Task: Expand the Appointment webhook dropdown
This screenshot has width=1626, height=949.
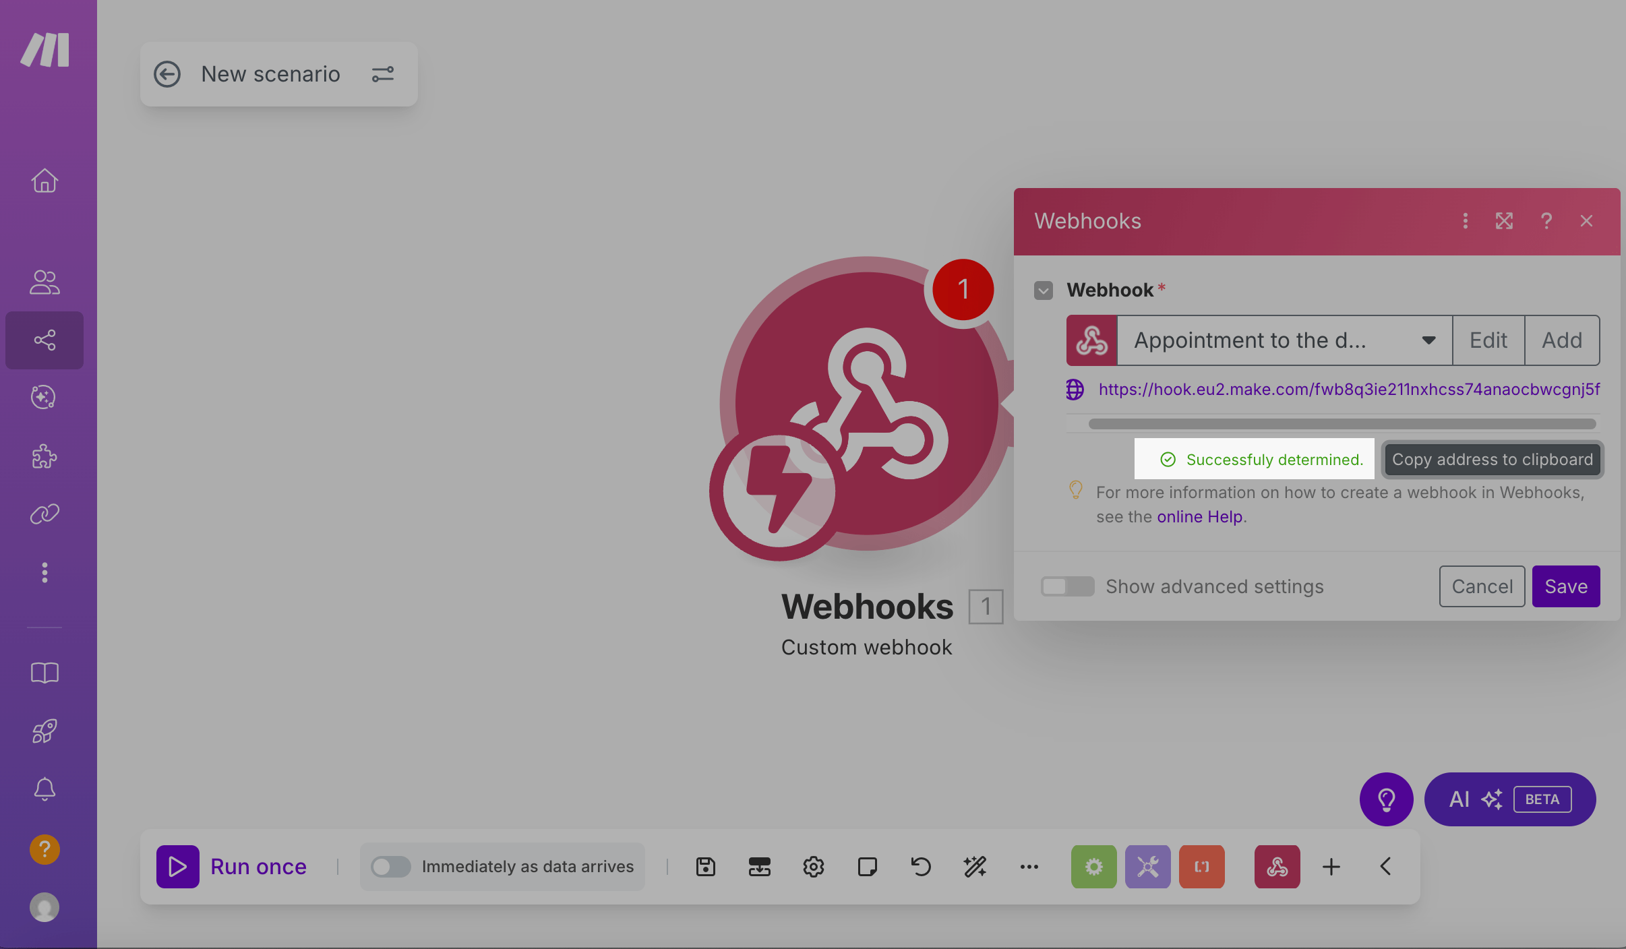Action: (x=1428, y=340)
